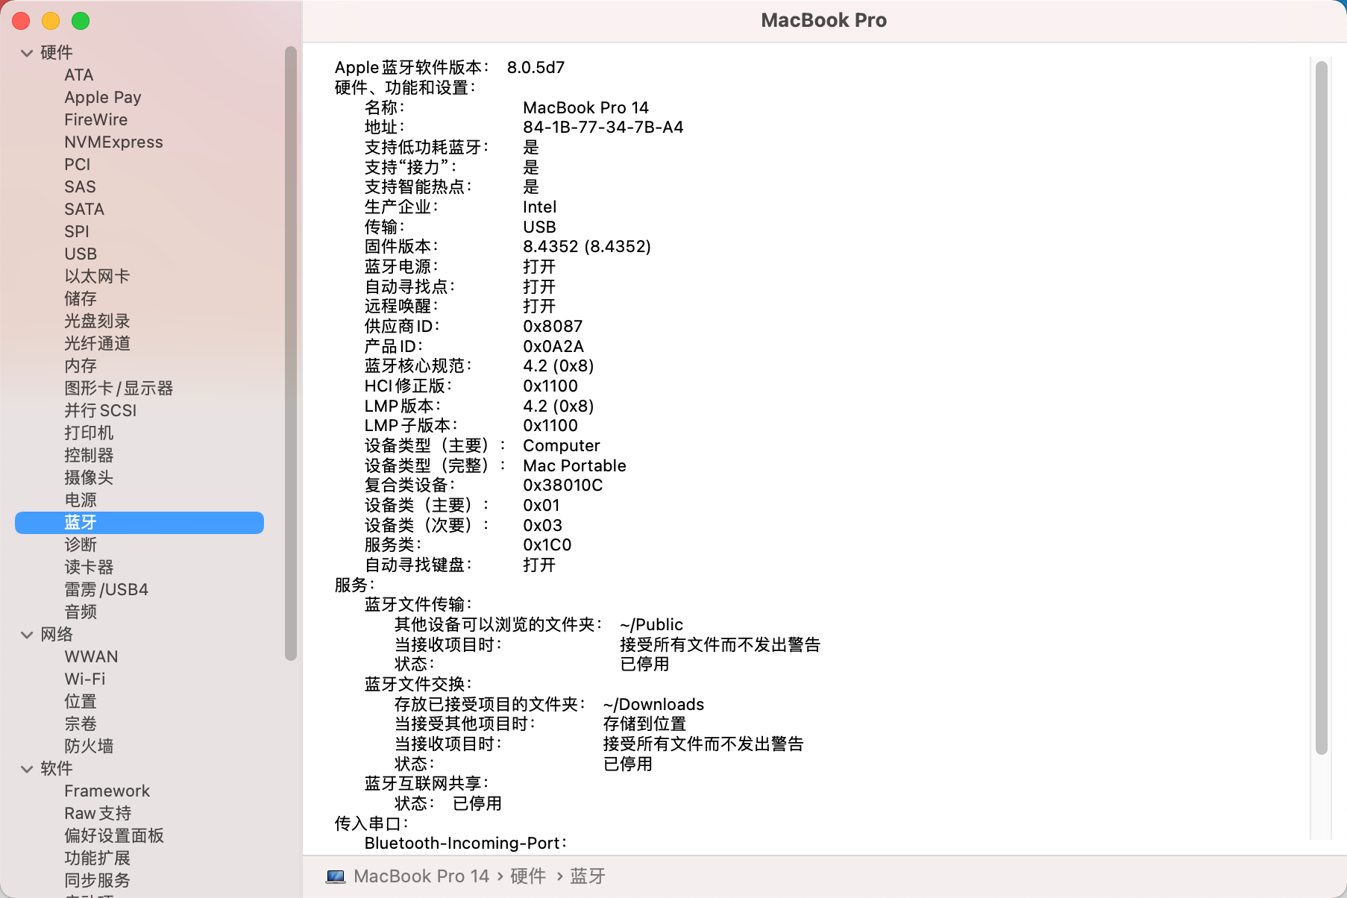Click the service class value 0x1C0
The width and height of the screenshot is (1347, 898).
click(x=547, y=545)
